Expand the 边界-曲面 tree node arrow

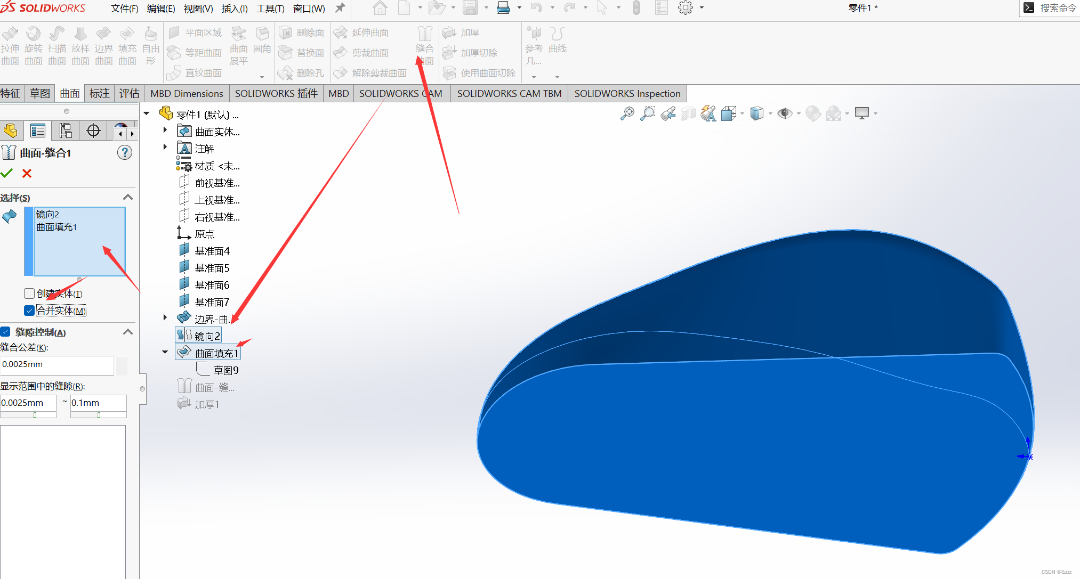165,318
